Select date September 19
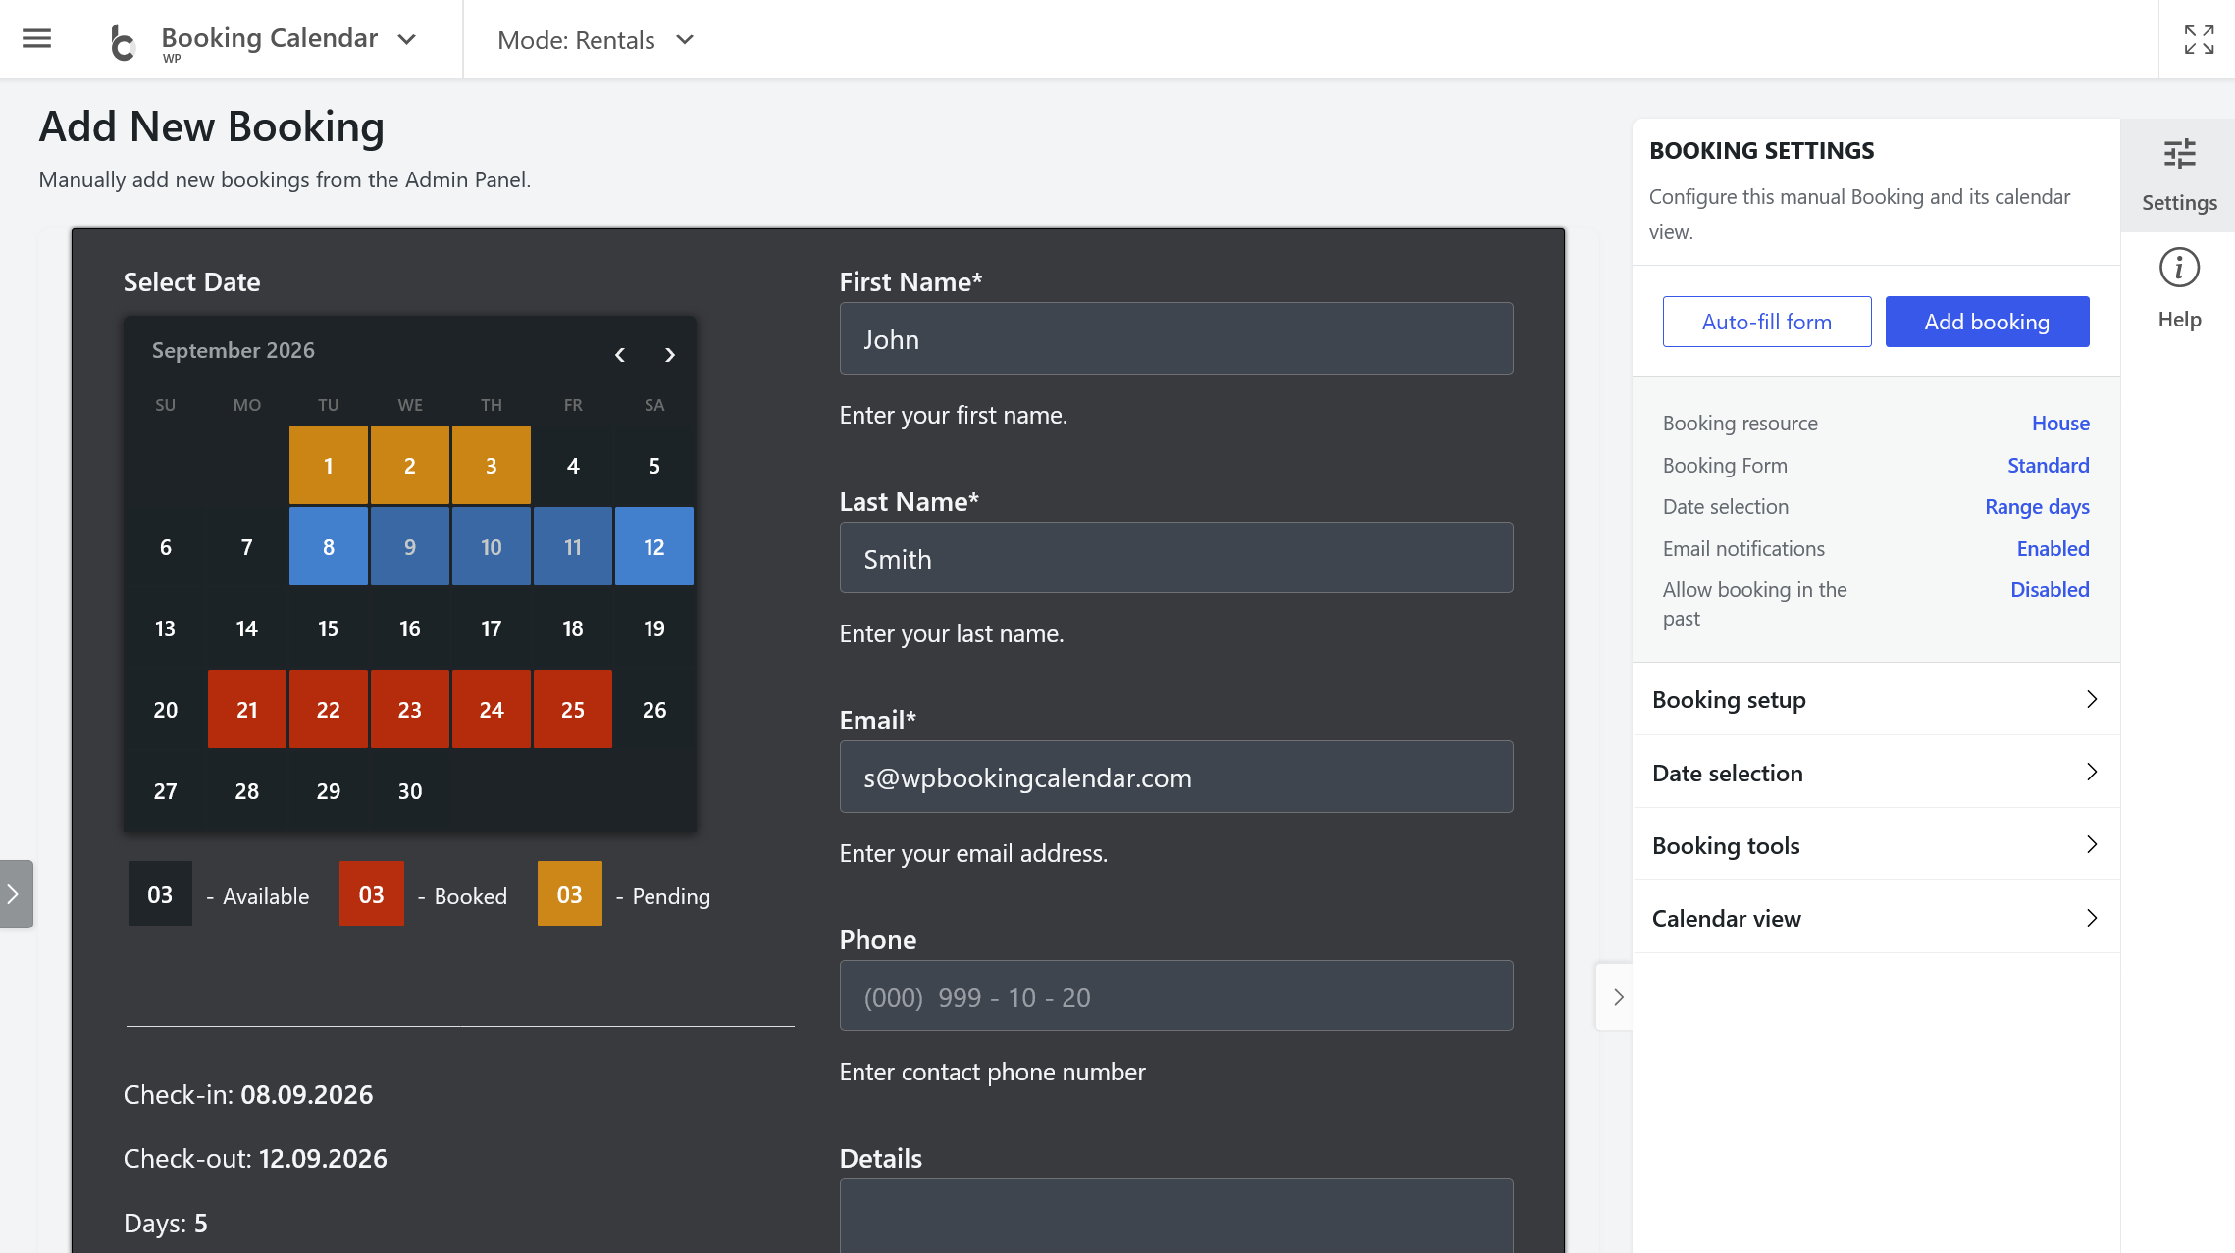Screen dimensions: 2235x1253 pos(654,627)
